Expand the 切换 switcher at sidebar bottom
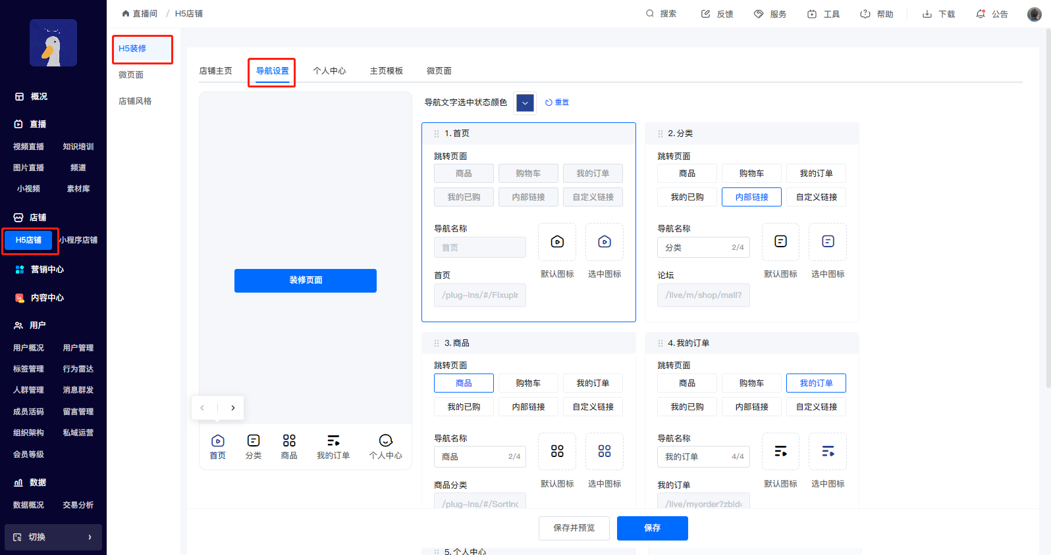The width and height of the screenshot is (1051, 555). click(53, 537)
